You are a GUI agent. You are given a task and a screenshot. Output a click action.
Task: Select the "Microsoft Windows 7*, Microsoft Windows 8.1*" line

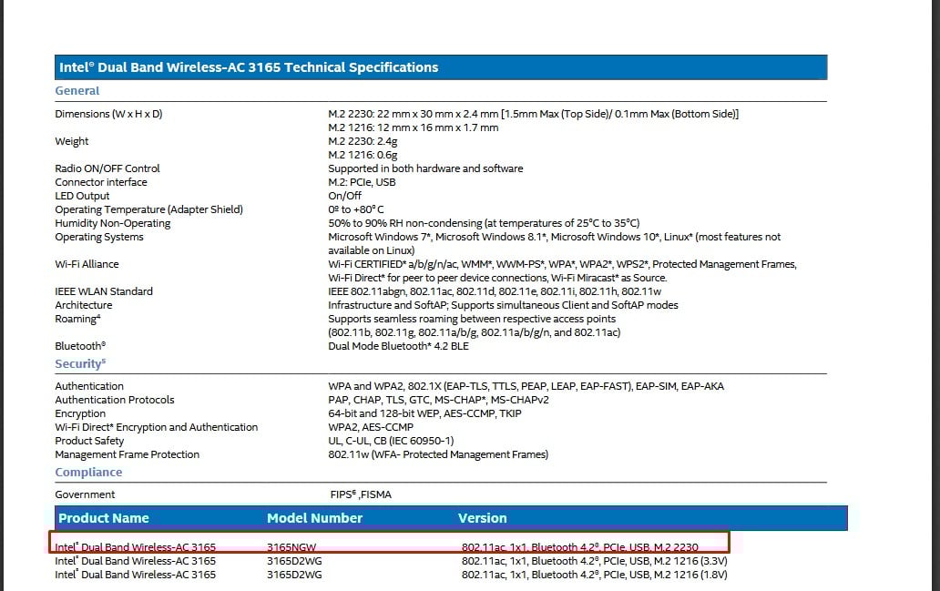(x=555, y=238)
